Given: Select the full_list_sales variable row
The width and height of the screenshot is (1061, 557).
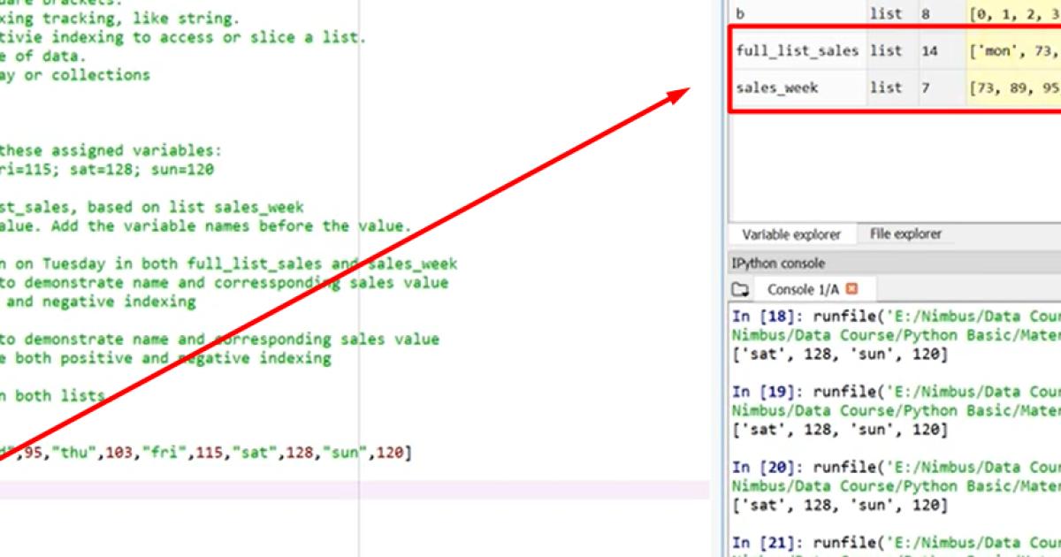Looking at the screenshot, I should (794, 50).
